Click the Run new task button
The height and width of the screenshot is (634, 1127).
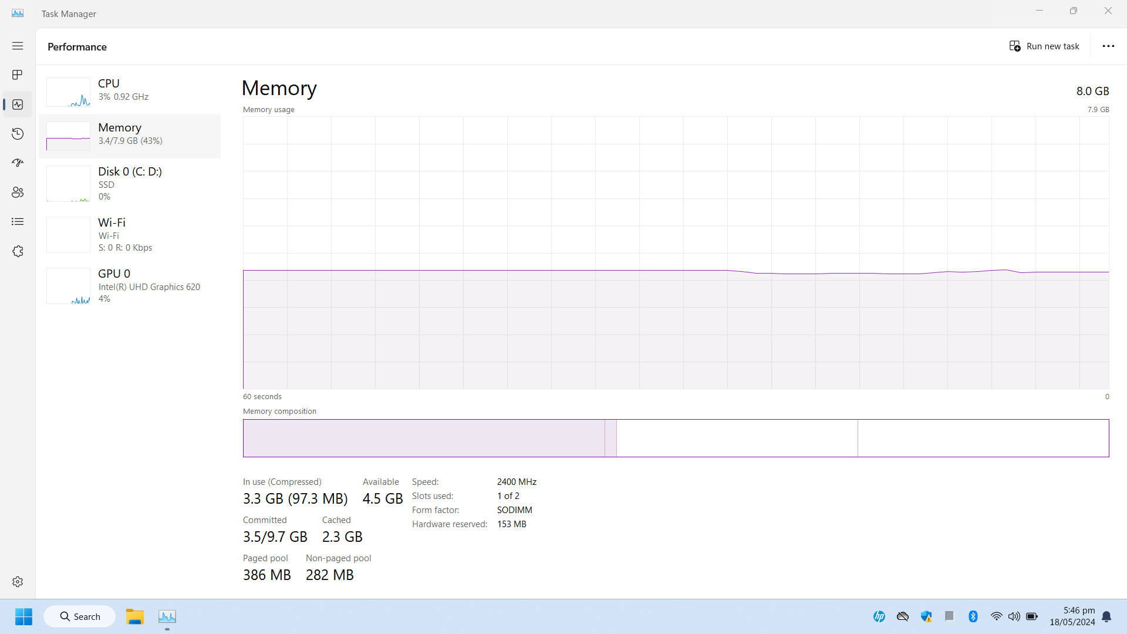click(x=1044, y=46)
